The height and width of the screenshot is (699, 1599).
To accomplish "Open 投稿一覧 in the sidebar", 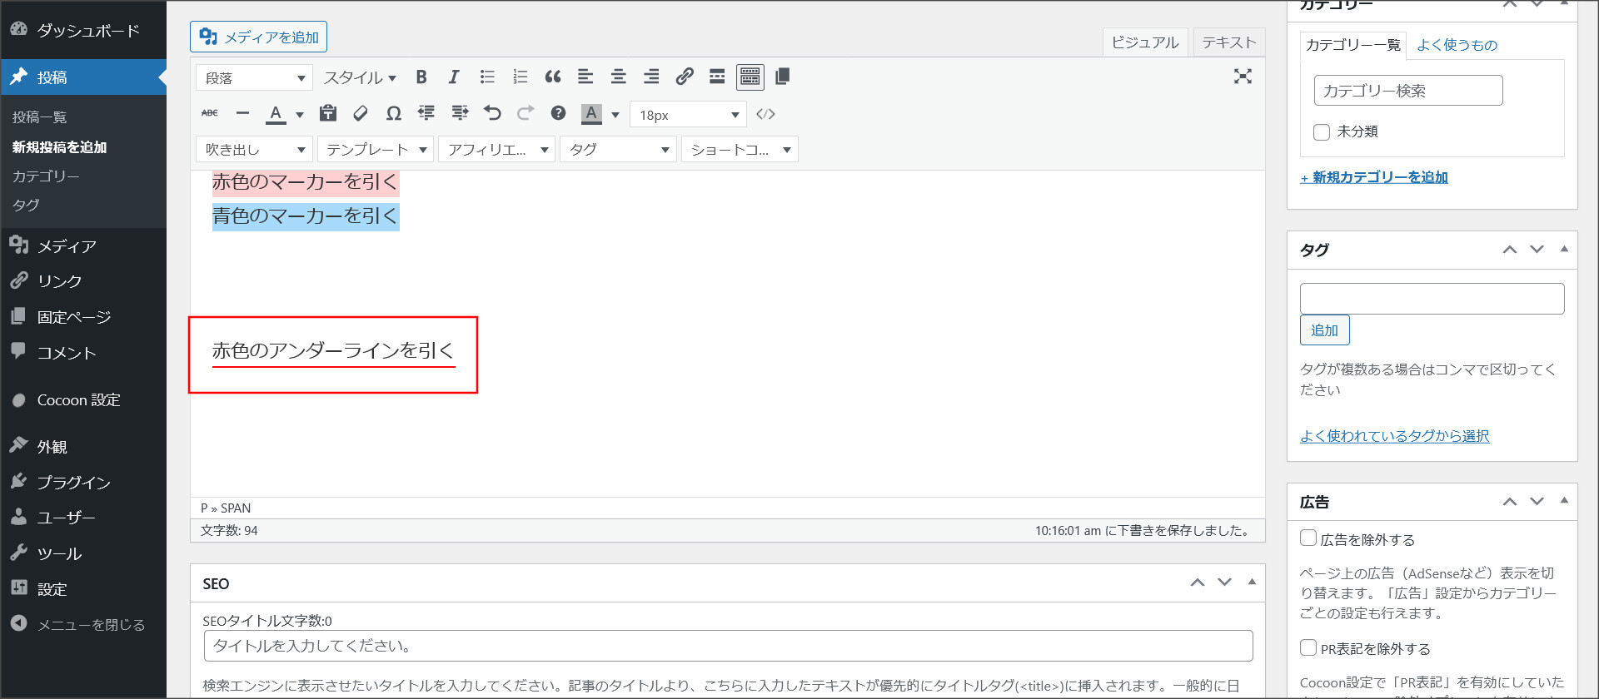I will (39, 117).
